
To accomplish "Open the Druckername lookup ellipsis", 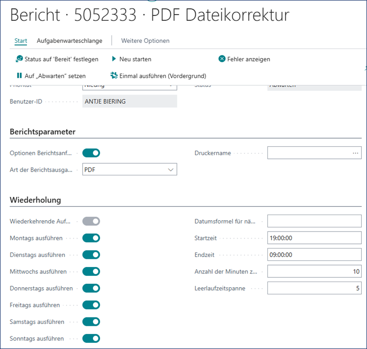I will [355, 153].
